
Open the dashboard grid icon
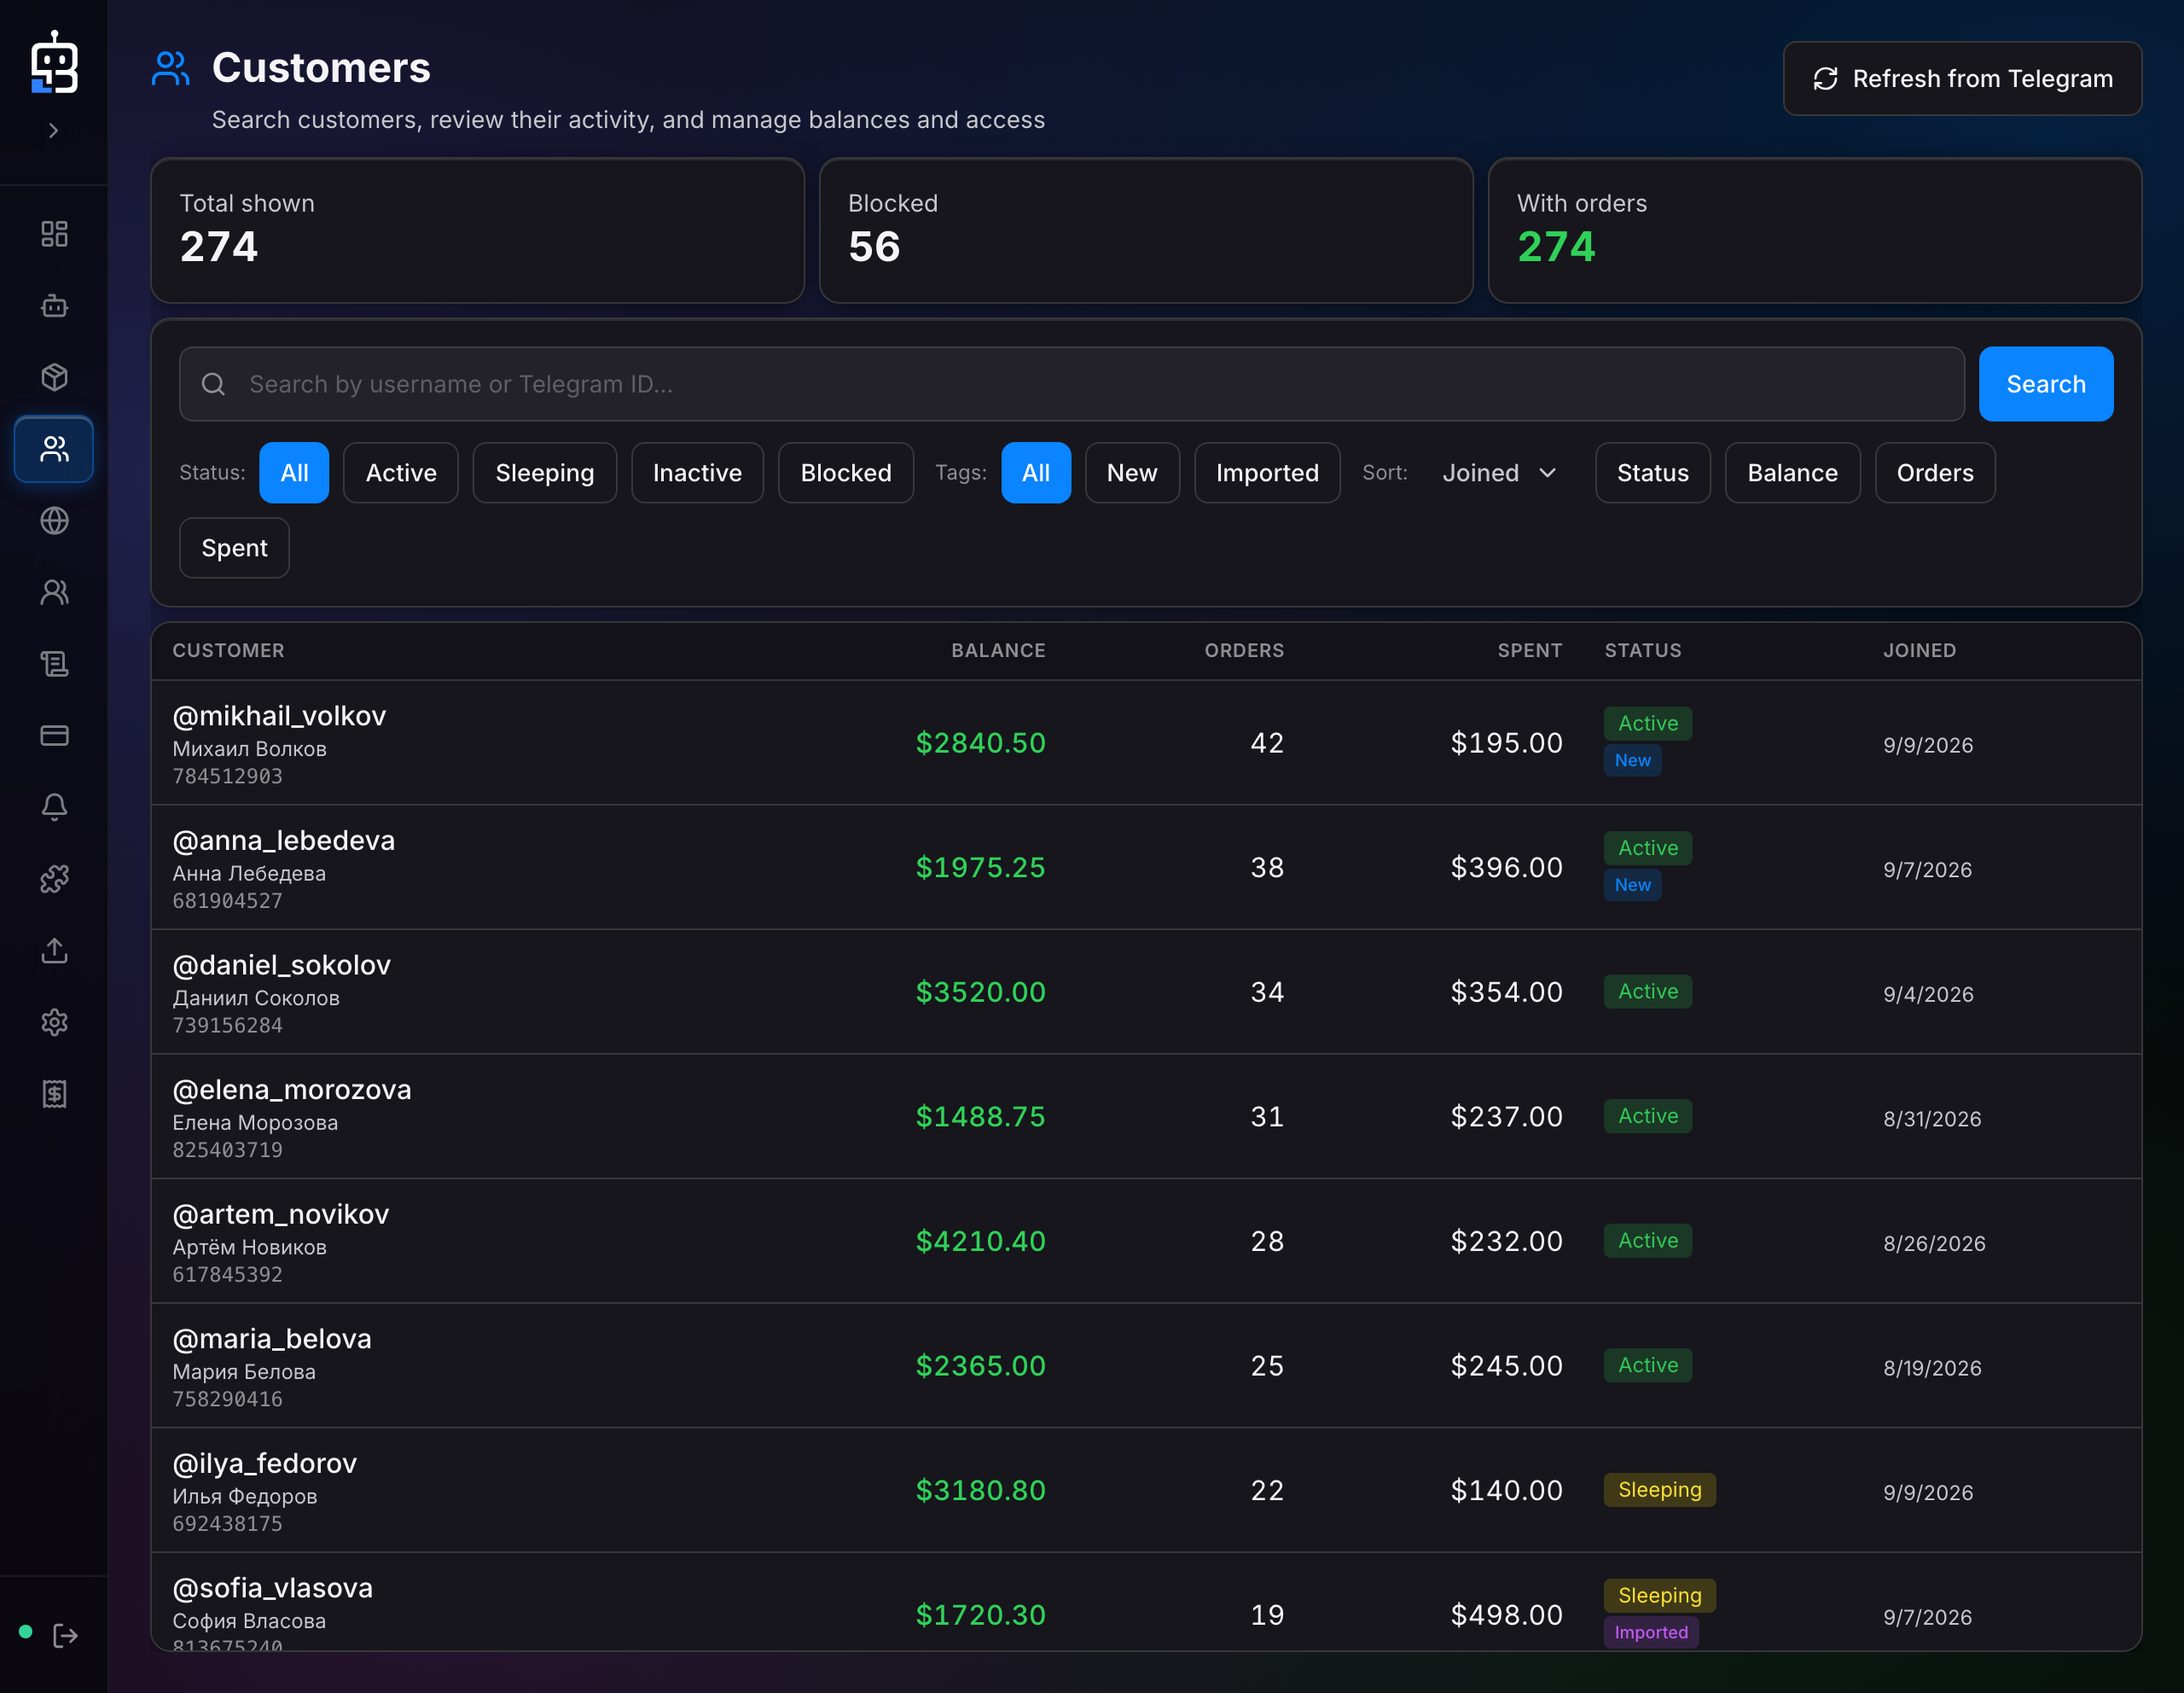[54, 234]
